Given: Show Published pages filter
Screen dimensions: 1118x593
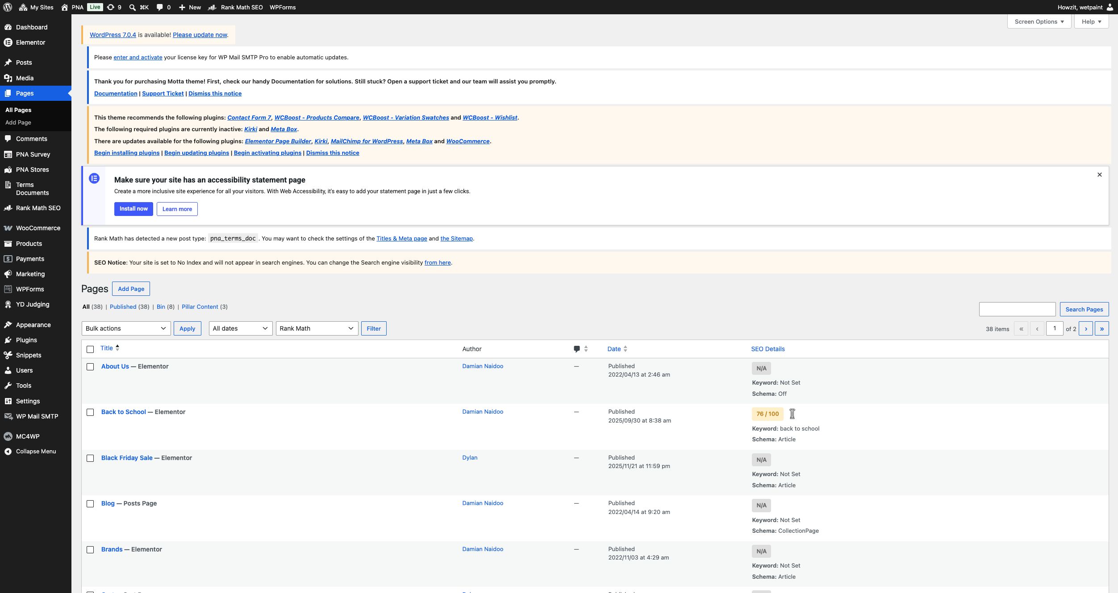Looking at the screenshot, I should point(123,307).
